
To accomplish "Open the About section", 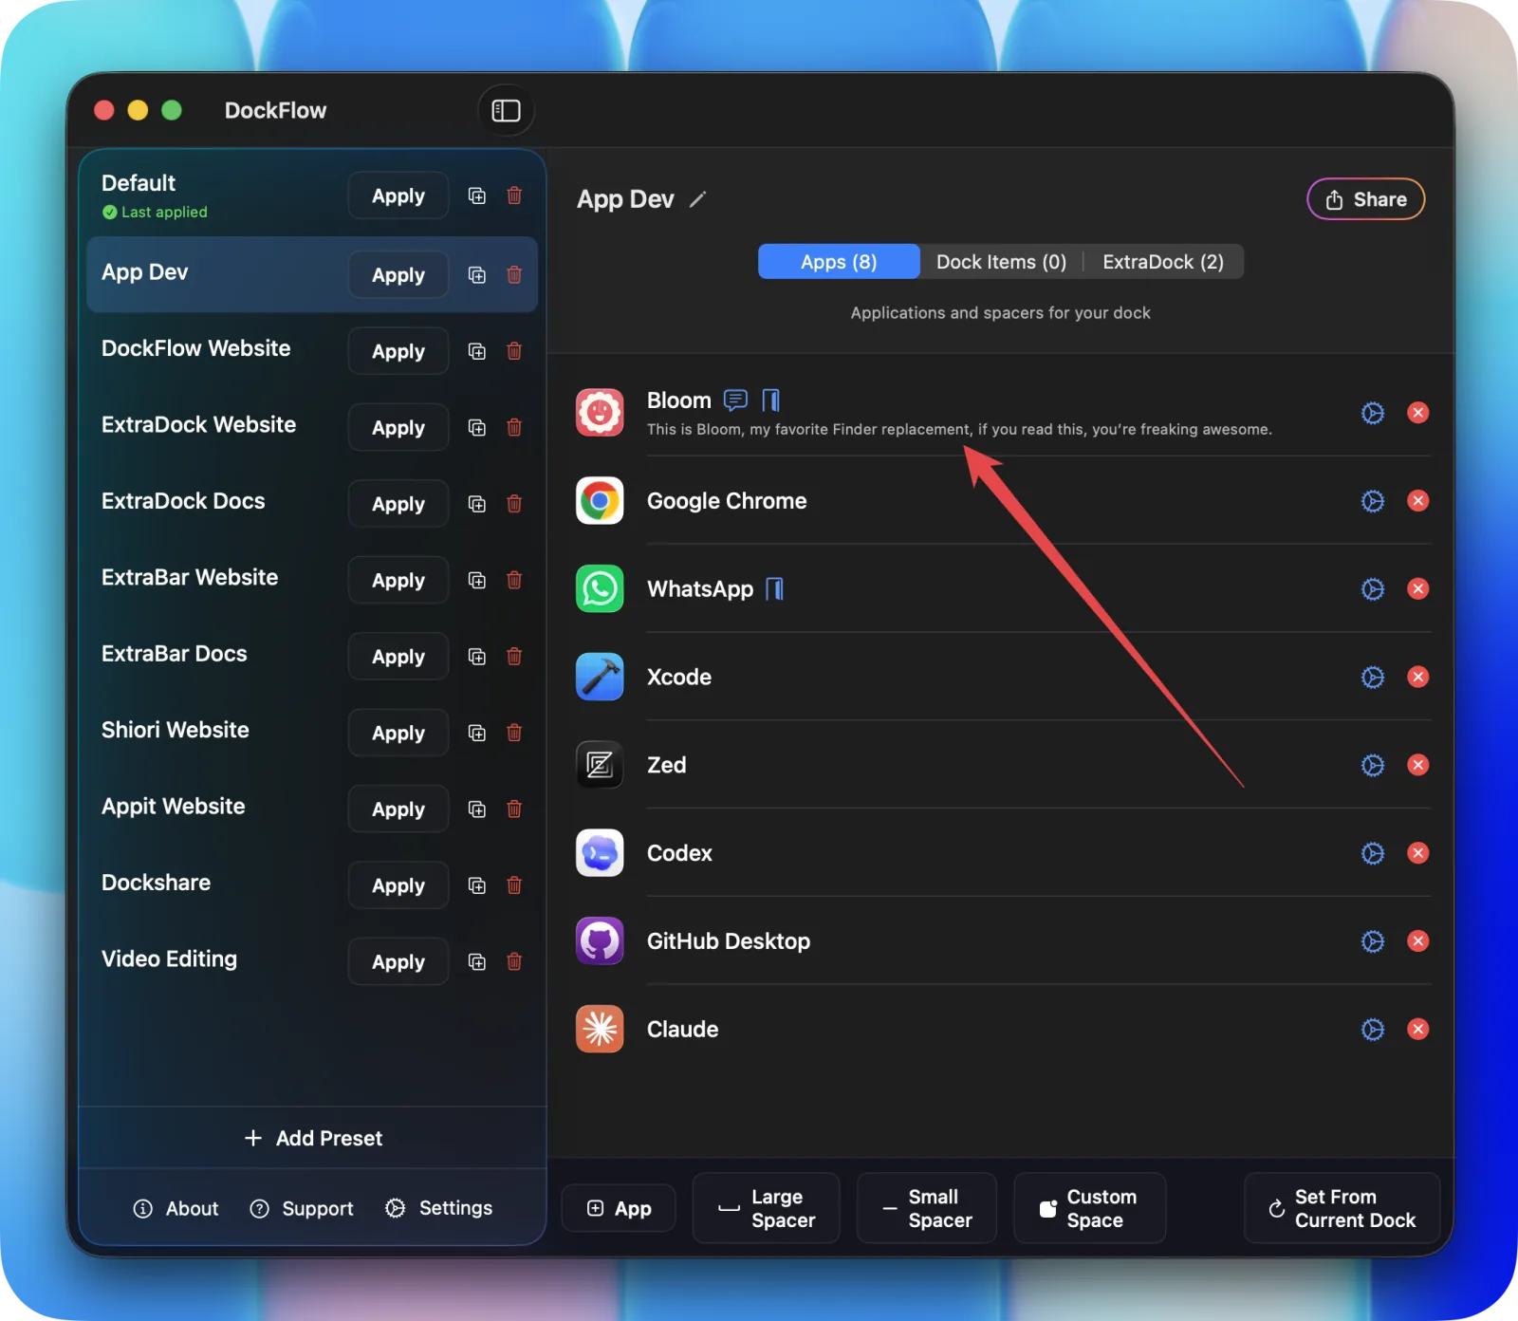I will [x=176, y=1208].
